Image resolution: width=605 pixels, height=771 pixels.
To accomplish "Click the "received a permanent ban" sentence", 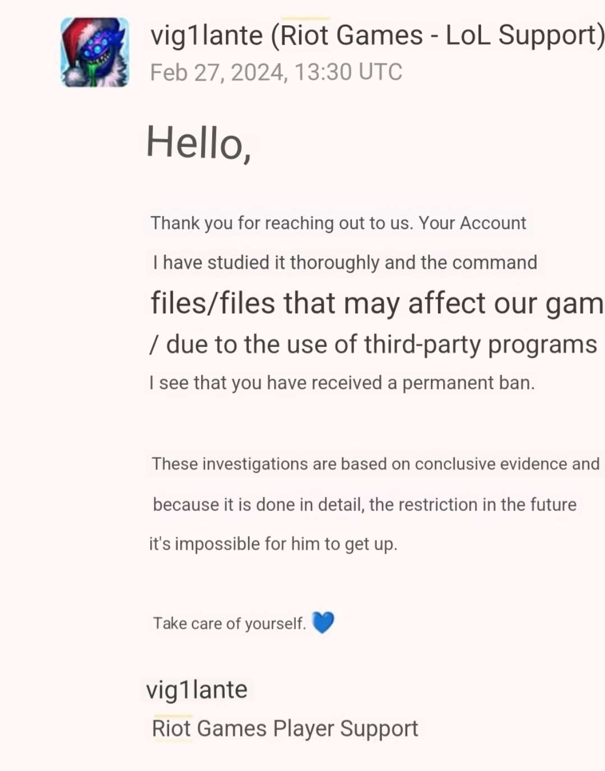I will [342, 383].
